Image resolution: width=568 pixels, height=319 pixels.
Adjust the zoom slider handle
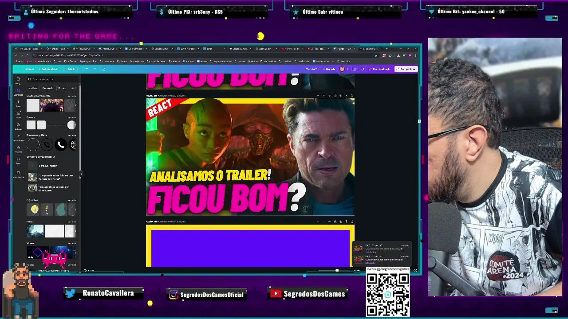[x=337, y=270]
